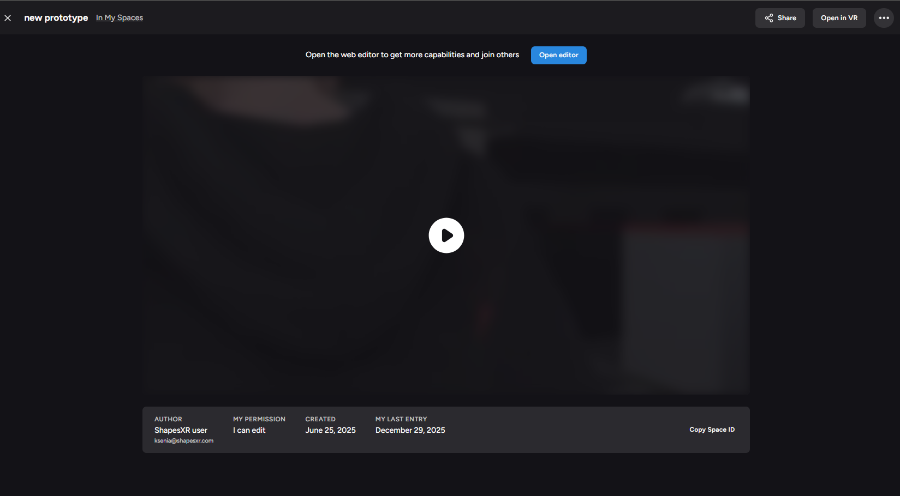Click the web editor capabilities banner text

pyautogui.click(x=412, y=55)
